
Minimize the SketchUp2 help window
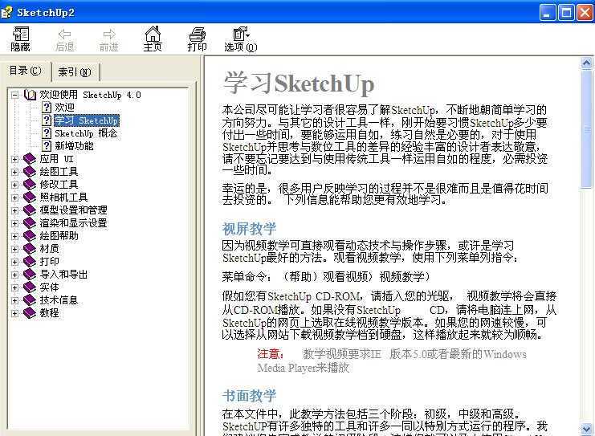coord(548,13)
